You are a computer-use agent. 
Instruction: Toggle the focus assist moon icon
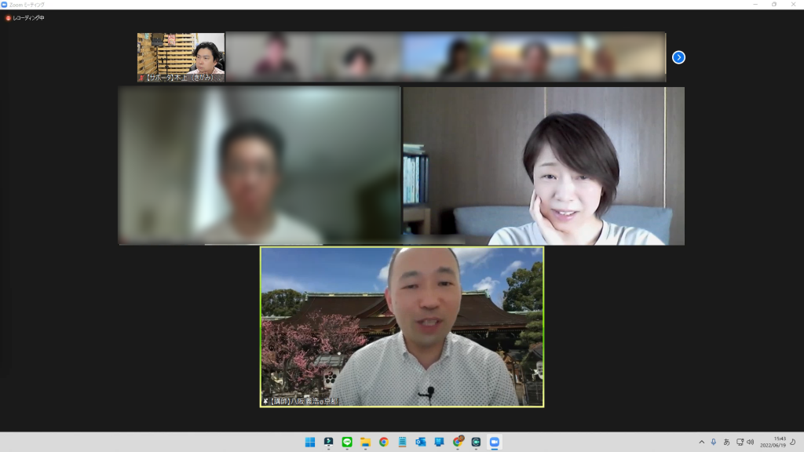point(792,442)
